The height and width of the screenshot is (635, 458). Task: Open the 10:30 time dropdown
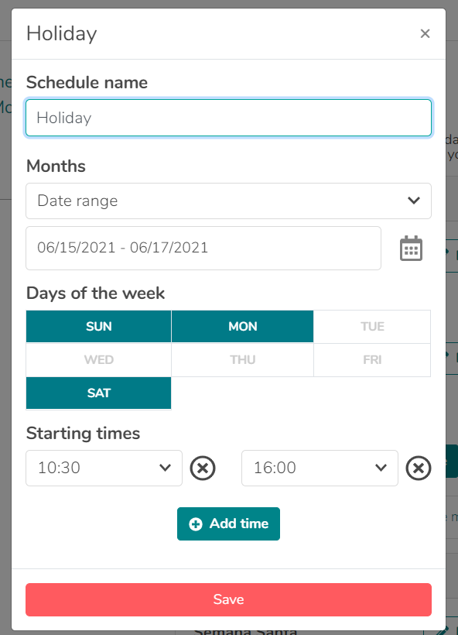pyautogui.click(x=104, y=468)
